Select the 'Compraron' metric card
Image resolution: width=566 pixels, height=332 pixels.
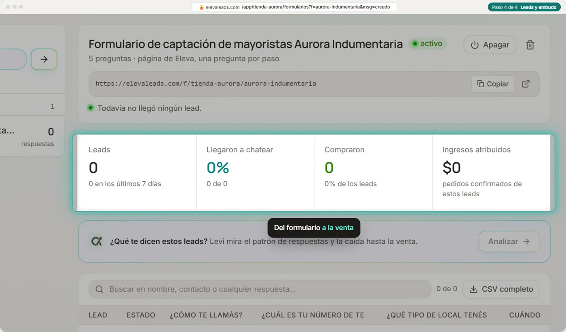coord(373,172)
